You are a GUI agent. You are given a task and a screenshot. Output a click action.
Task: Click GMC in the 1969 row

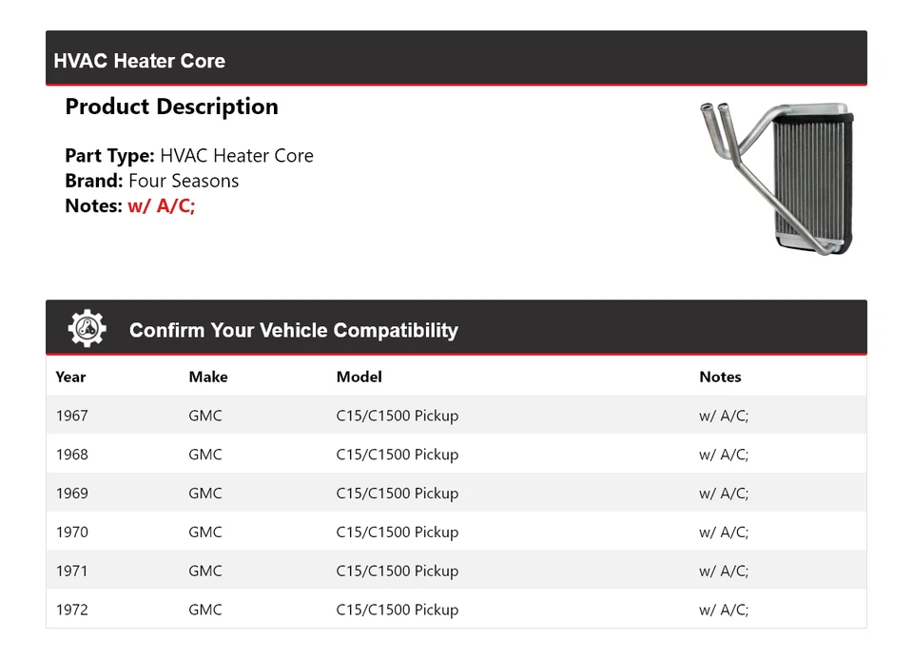(205, 494)
